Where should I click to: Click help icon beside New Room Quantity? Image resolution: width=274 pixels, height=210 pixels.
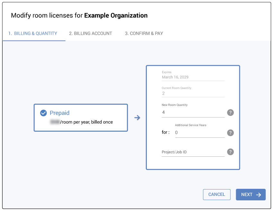point(230,113)
